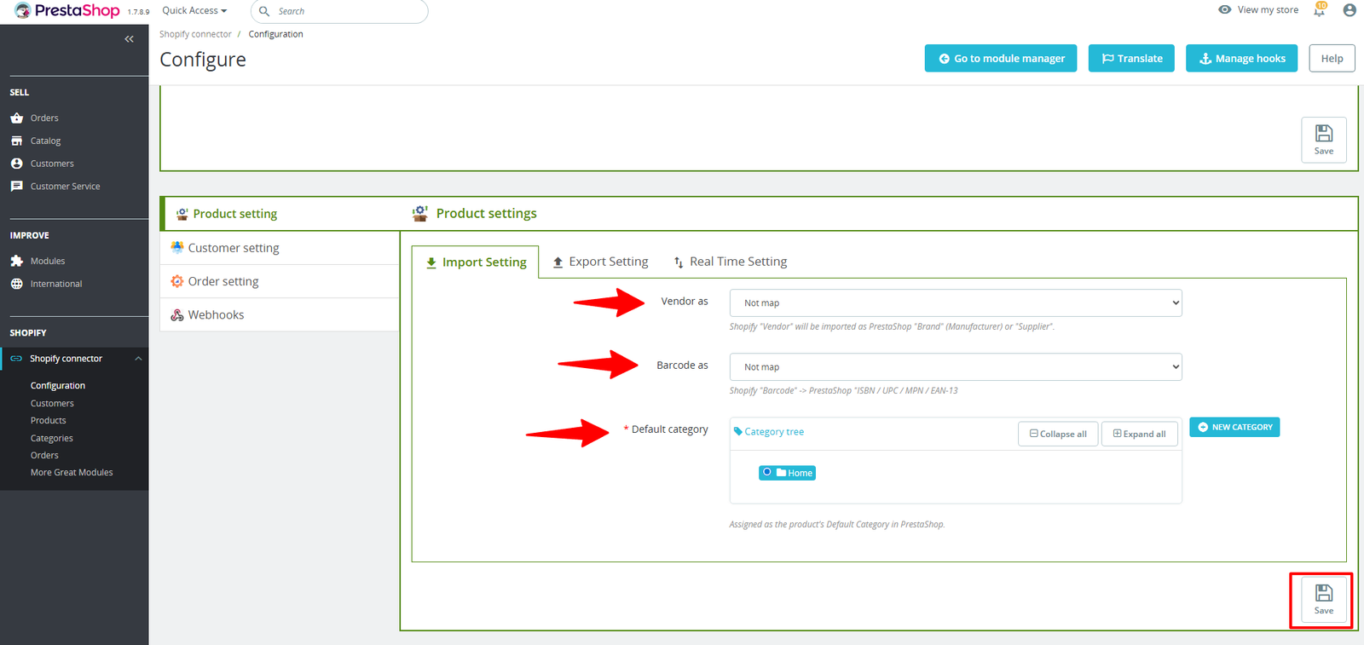
Task: Collapse the sidebar with the double-chevron icon
Action: [129, 39]
